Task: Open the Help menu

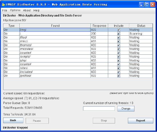Action: (x=37, y=10)
